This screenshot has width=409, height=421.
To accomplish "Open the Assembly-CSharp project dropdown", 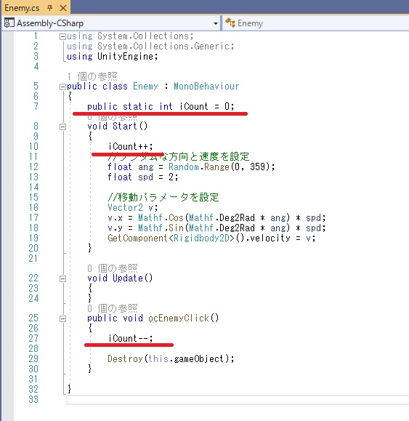I will (215, 23).
